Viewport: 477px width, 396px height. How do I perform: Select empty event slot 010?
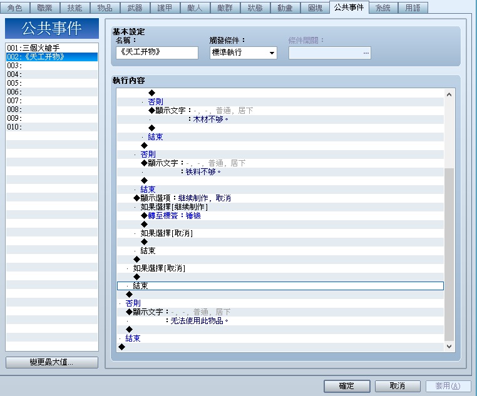(52, 127)
